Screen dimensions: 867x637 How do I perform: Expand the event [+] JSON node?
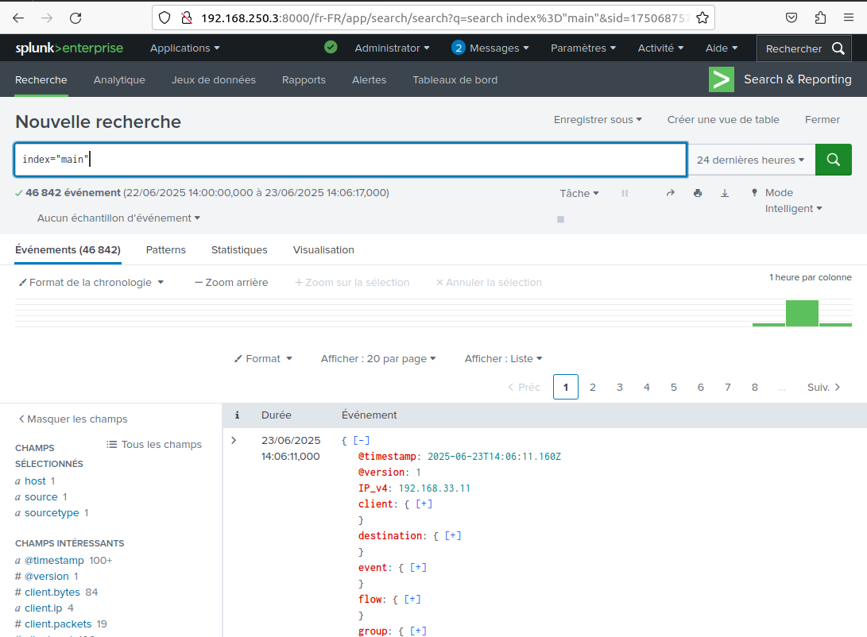click(x=418, y=567)
